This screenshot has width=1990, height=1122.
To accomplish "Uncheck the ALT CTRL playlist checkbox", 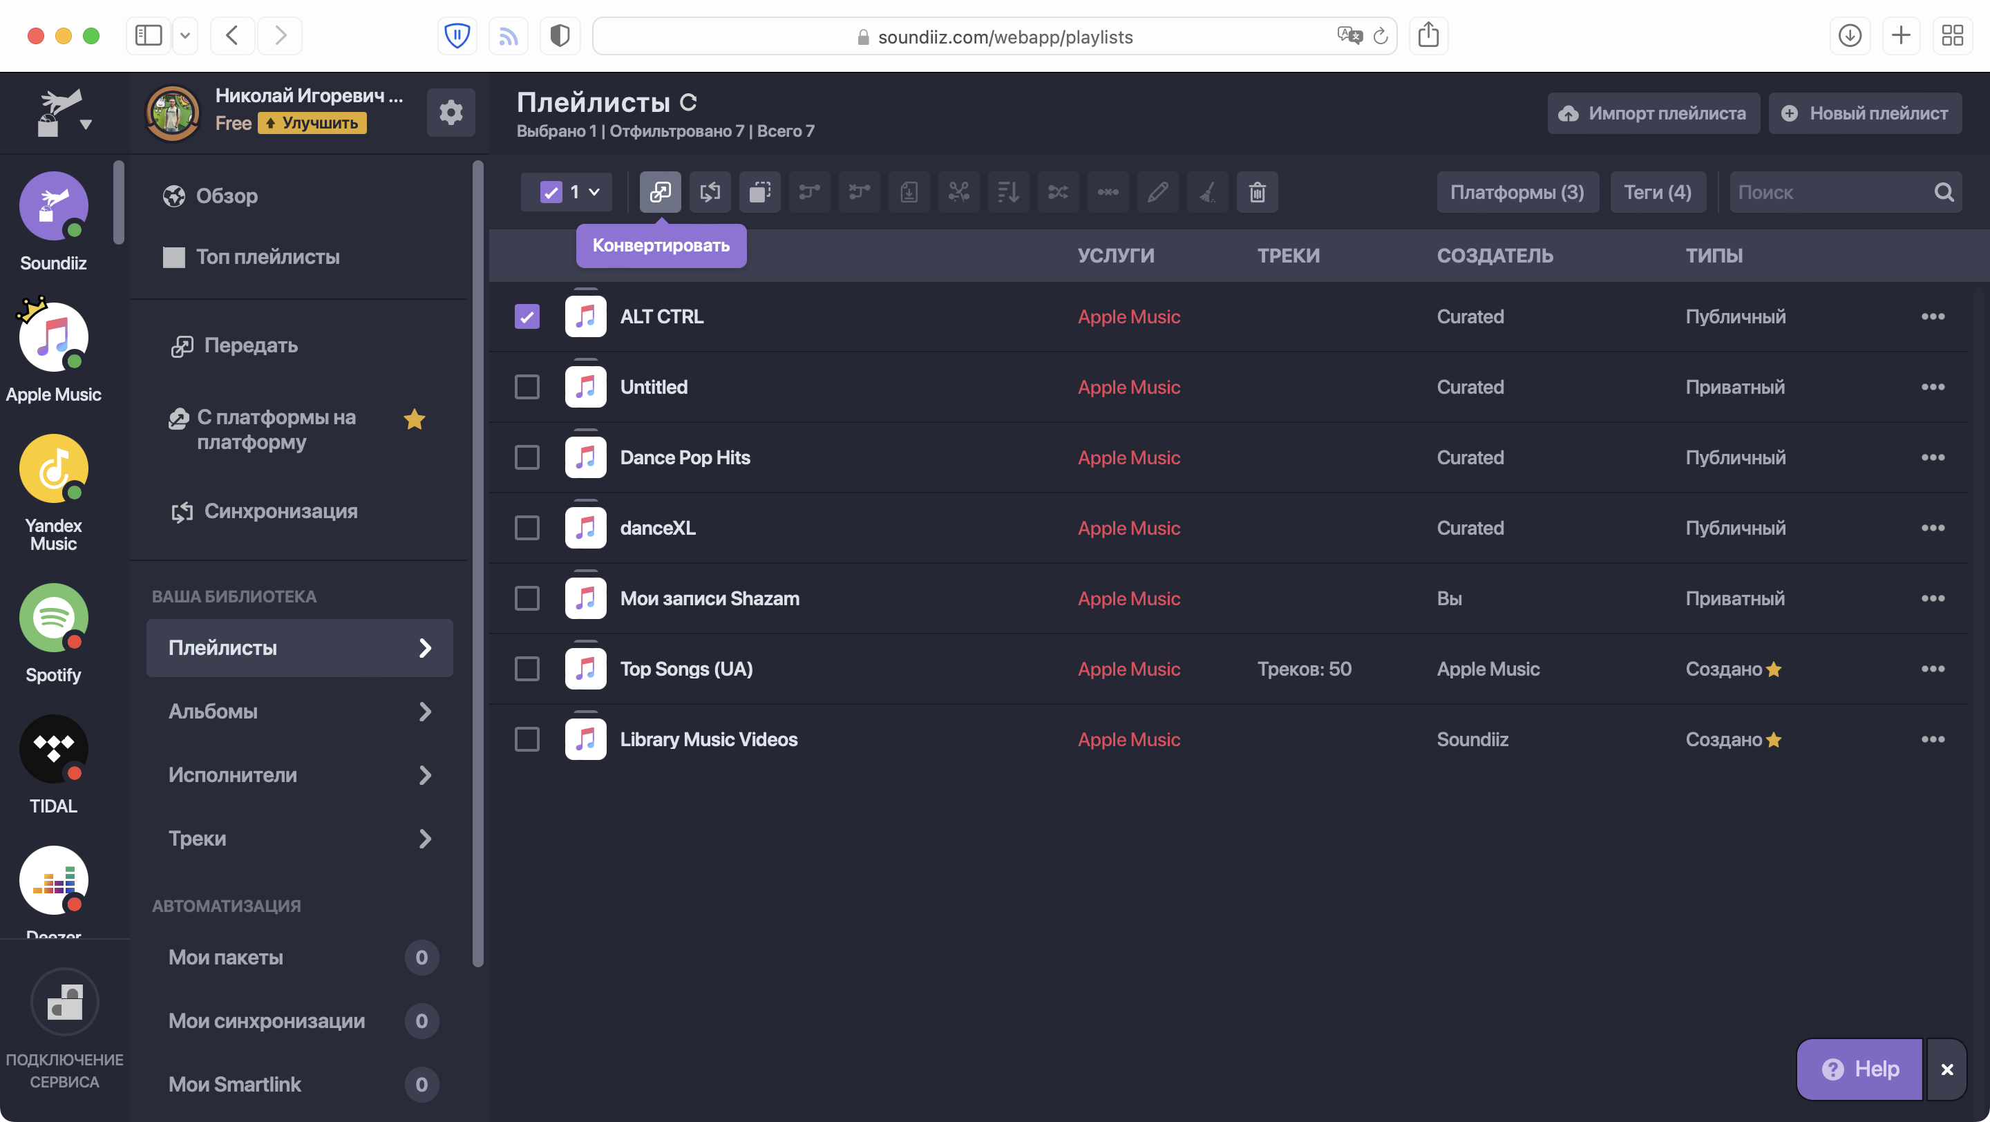I will pos(527,316).
